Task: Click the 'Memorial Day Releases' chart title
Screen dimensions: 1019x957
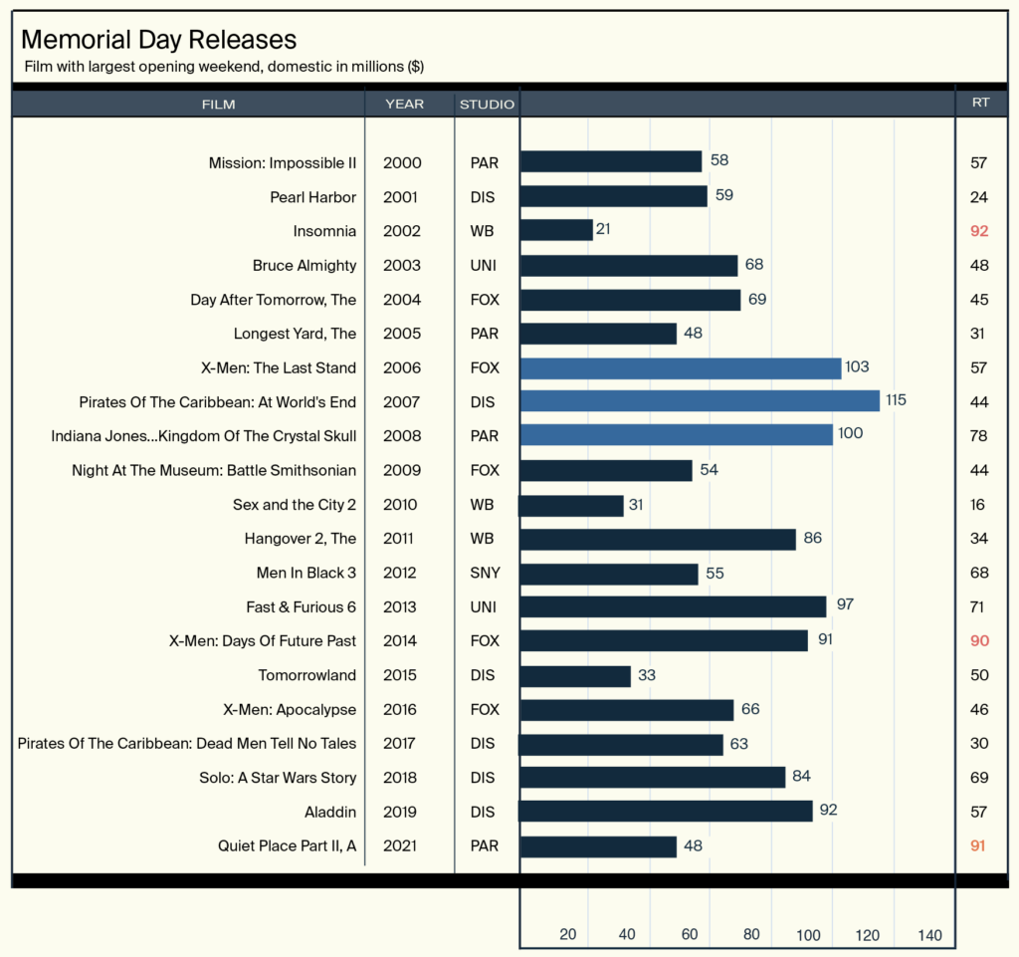Action: point(158,40)
